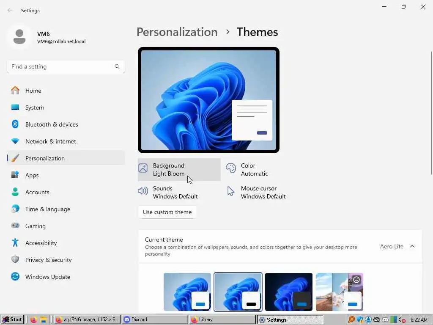Click the Windows Update refresh icon
The height and width of the screenshot is (325, 433).
click(x=15, y=276)
